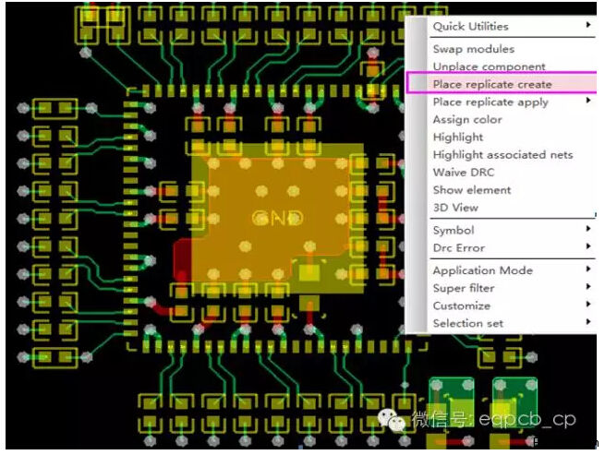
Task: Click the Swap modules menu entry
Action: pyautogui.click(x=473, y=49)
